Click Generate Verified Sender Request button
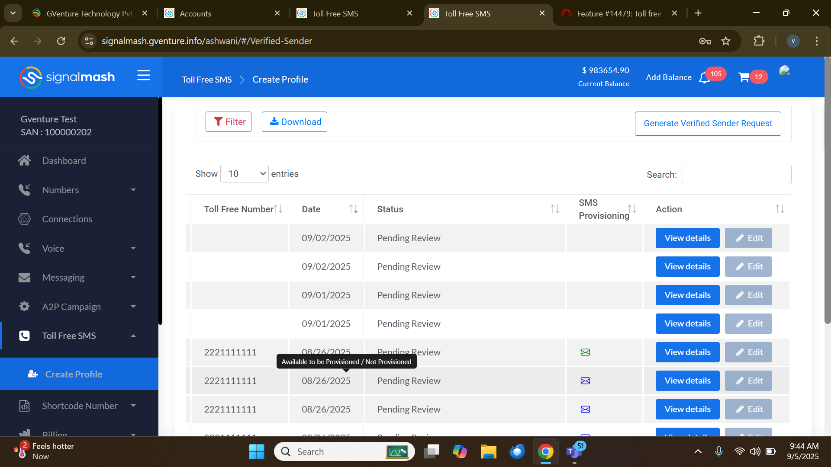Image resolution: width=831 pixels, height=467 pixels. [708, 124]
